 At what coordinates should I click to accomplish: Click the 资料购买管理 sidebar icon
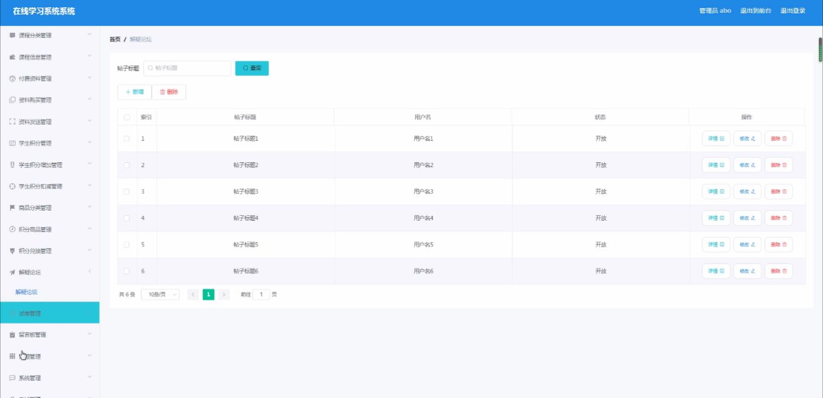coord(12,100)
